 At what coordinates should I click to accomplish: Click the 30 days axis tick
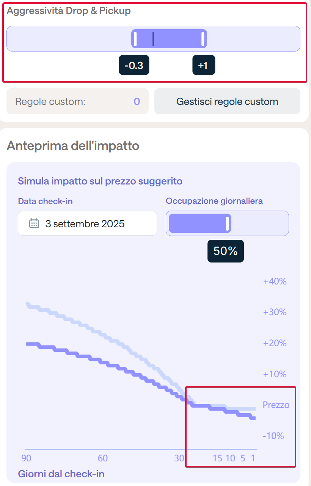pos(179,458)
